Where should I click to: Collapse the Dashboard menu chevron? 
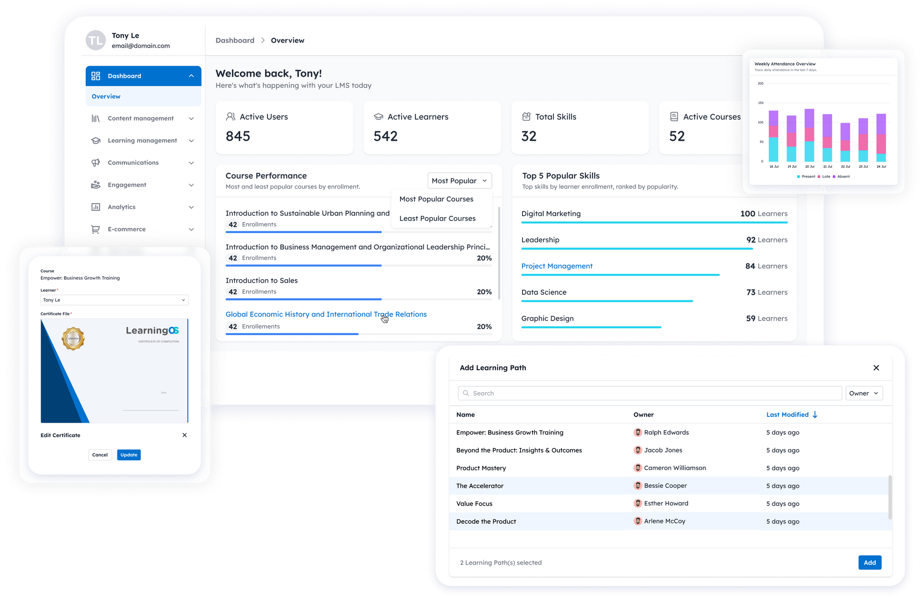pos(191,76)
